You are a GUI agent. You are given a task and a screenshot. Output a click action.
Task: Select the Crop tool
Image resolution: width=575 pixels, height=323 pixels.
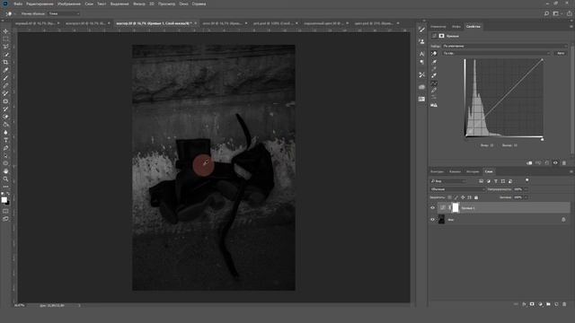coord(5,62)
